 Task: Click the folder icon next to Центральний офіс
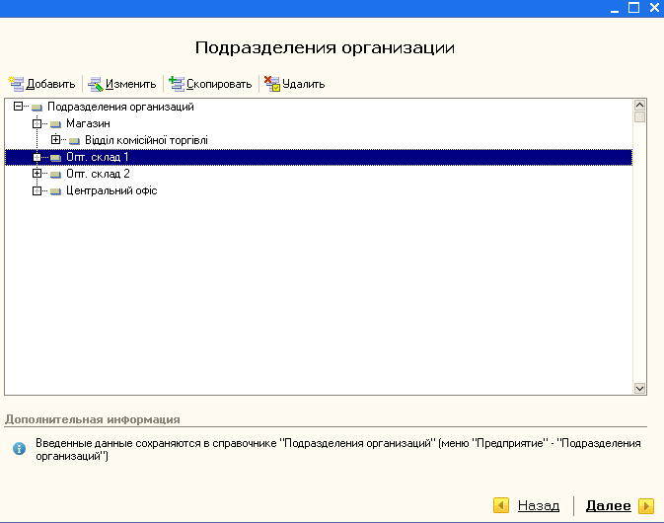coord(55,191)
